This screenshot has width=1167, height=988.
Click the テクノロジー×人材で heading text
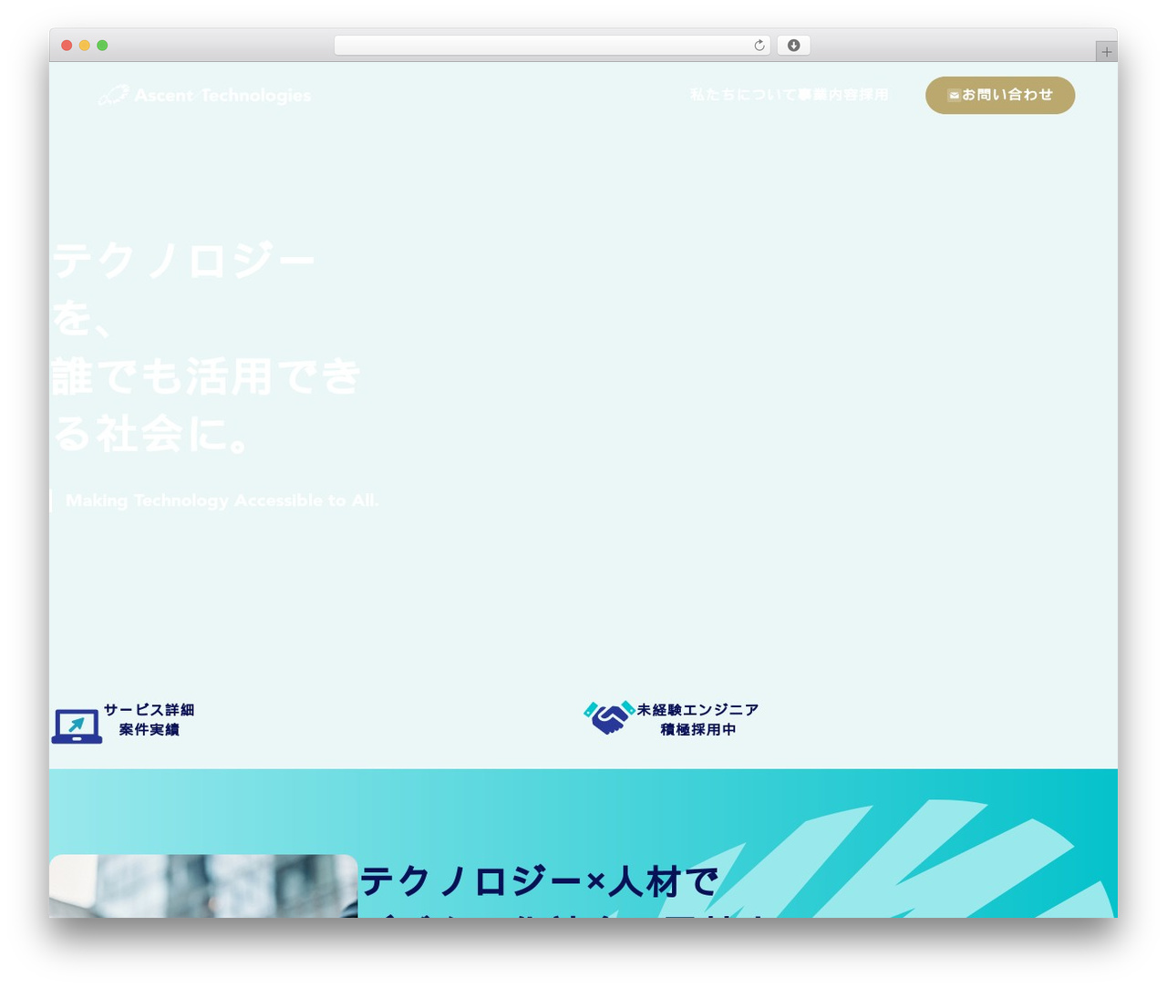point(540,881)
